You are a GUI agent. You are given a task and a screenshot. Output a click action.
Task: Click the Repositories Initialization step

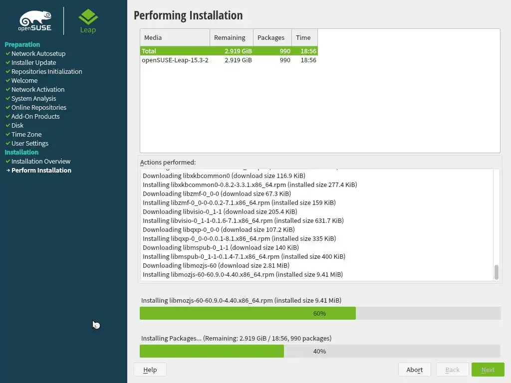pyautogui.click(x=46, y=71)
